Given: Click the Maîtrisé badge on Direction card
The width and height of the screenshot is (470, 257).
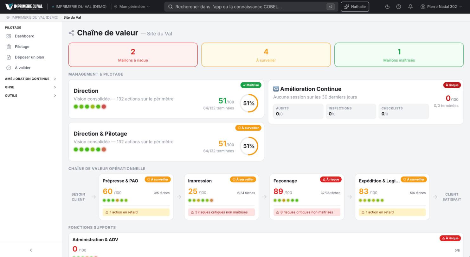Looking at the screenshot, I should click(251, 85).
